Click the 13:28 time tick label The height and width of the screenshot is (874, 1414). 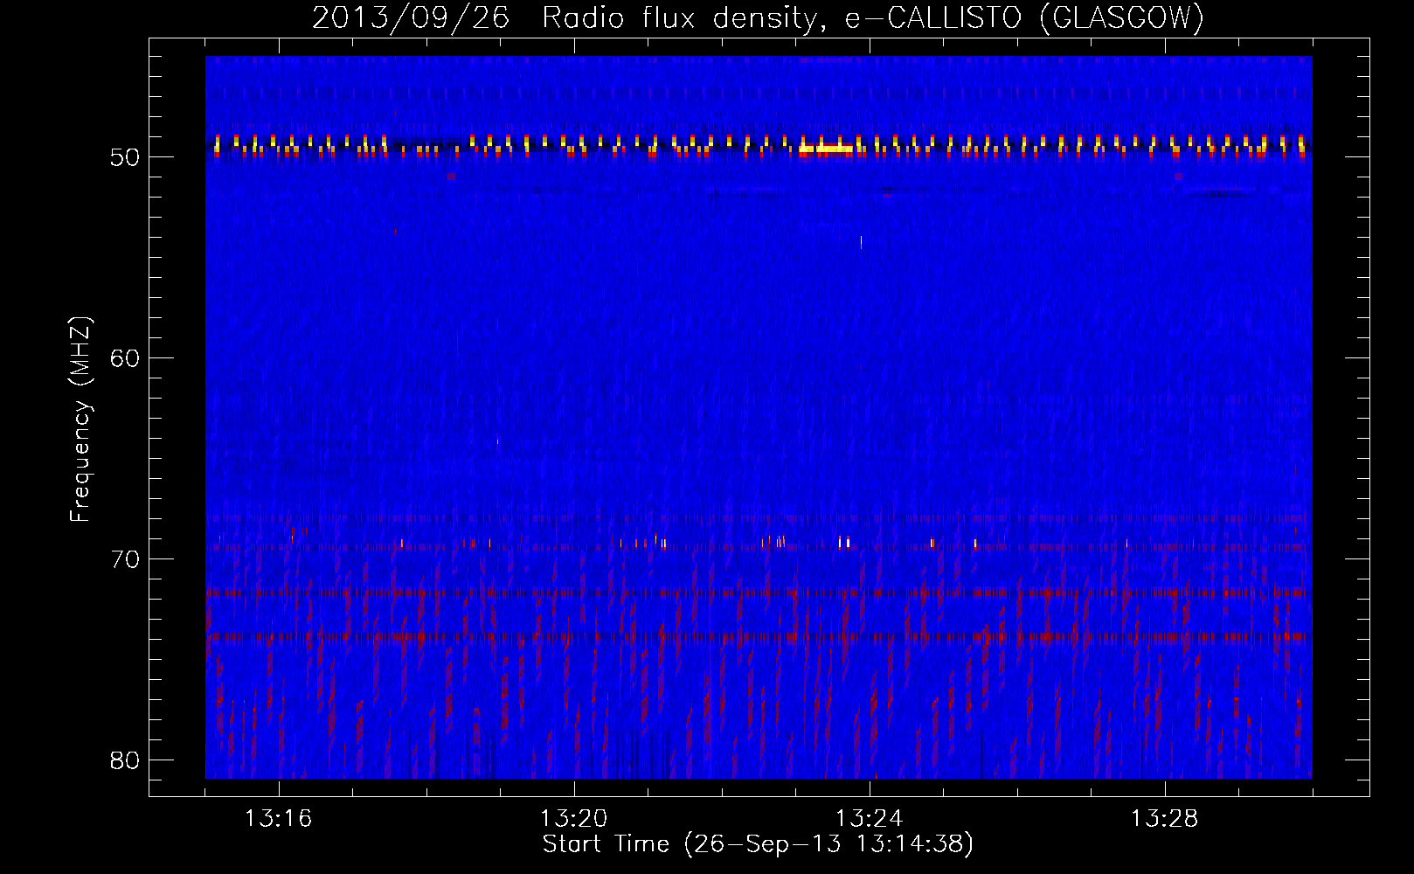click(x=1165, y=819)
